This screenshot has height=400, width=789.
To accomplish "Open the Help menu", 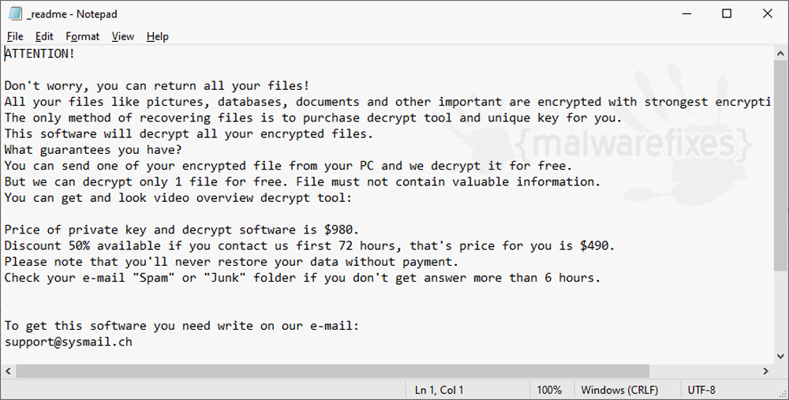I will (158, 36).
